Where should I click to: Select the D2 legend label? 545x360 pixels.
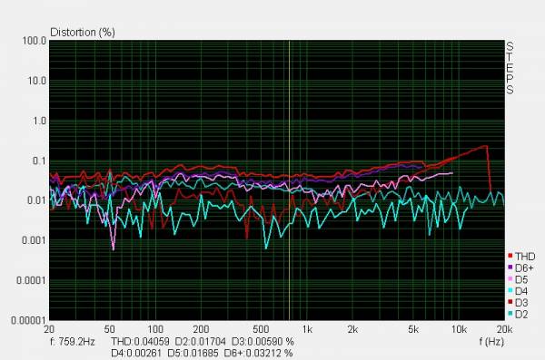(x=521, y=314)
